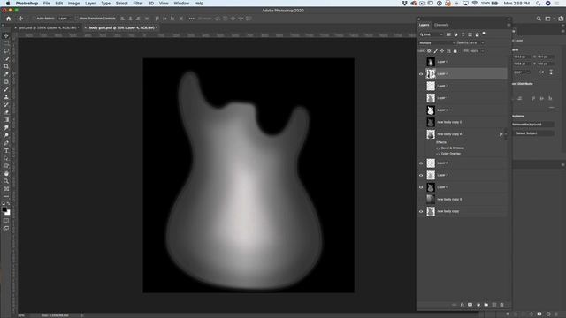Set the foreground color swatch

(4, 210)
